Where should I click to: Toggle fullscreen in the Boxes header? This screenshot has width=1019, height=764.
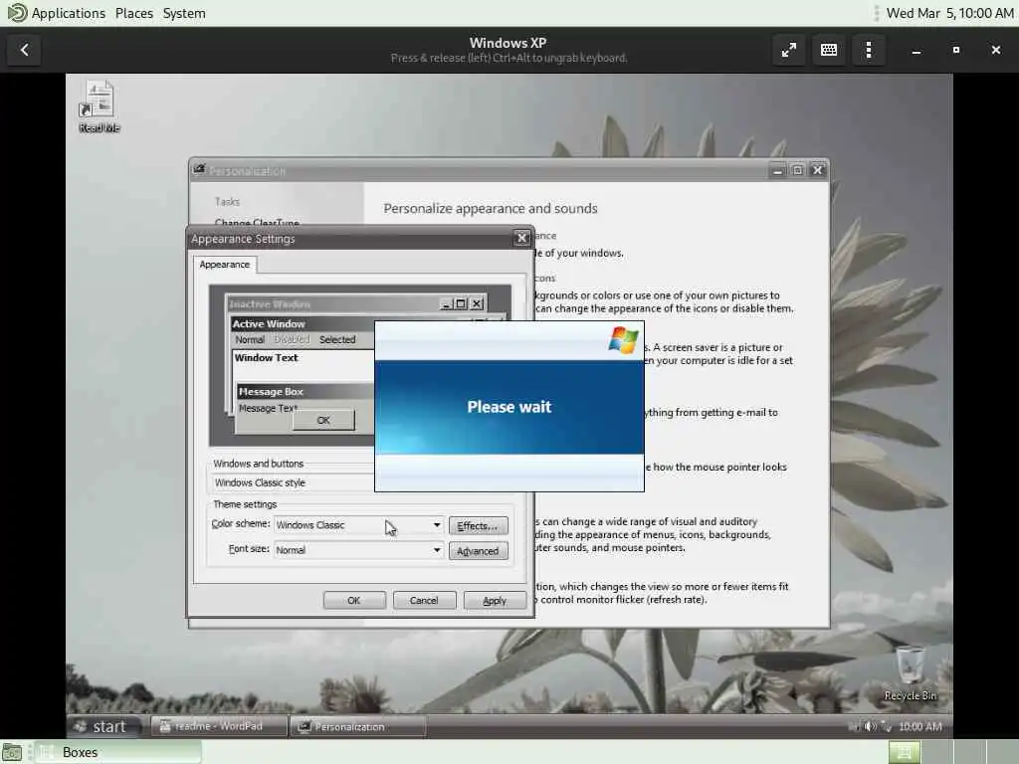click(789, 50)
